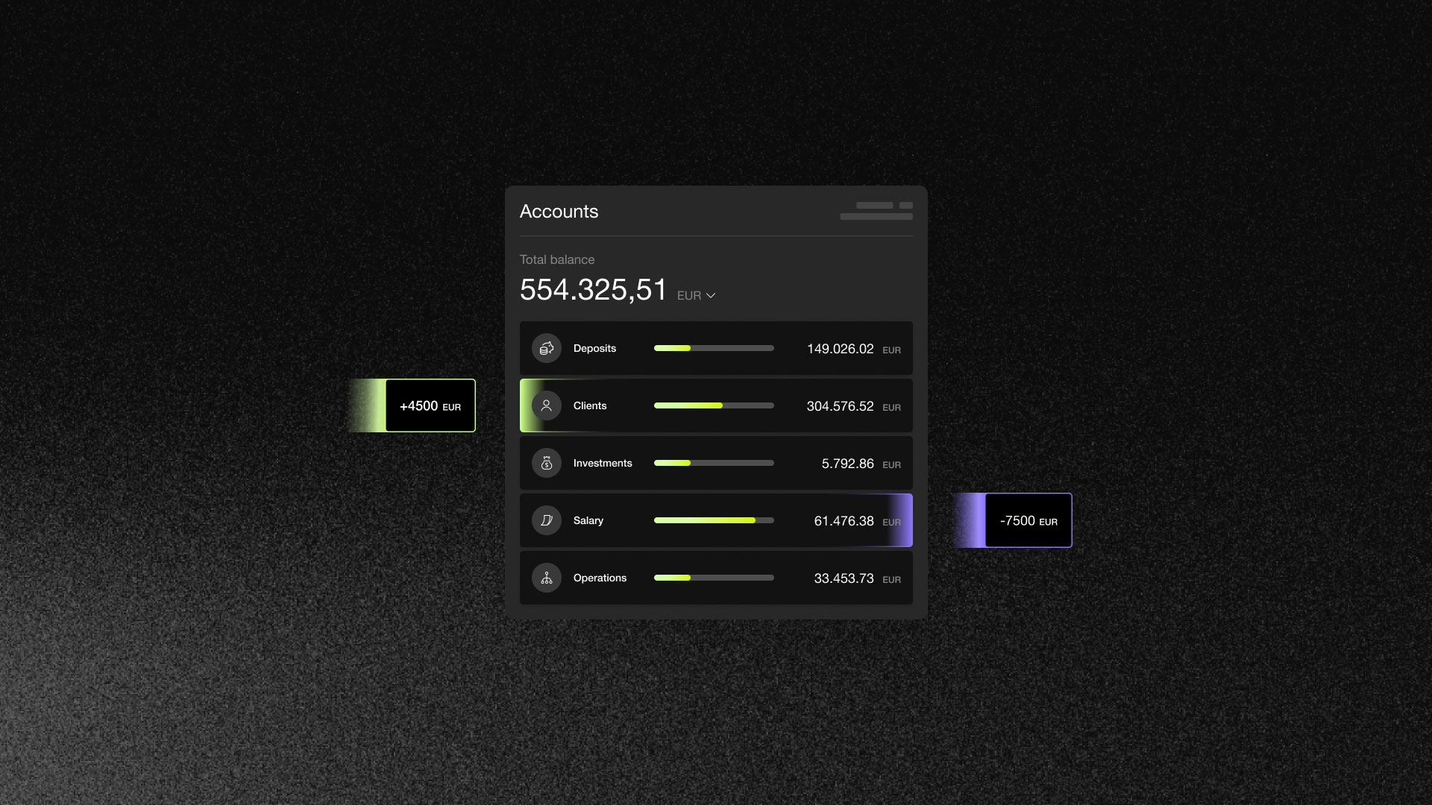Image resolution: width=1432 pixels, height=805 pixels.
Task: Switch to the Accounts section header
Action: (x=559, y=212)
